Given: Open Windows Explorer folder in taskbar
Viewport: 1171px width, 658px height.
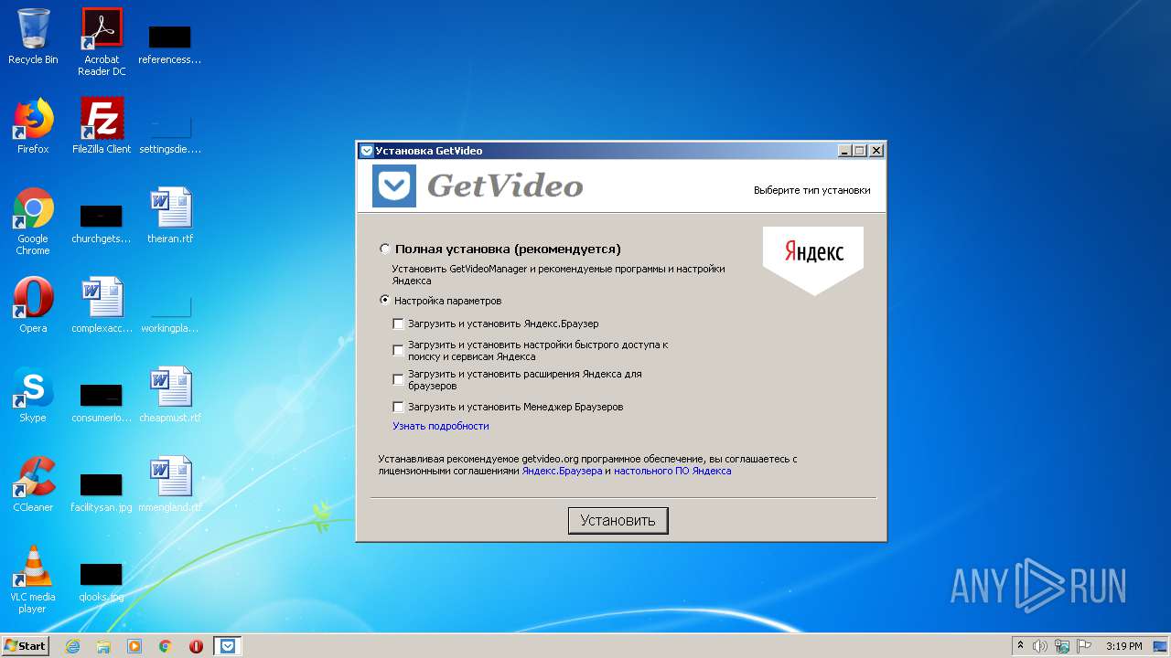Looking at the screenshot, I should [103, 646].
